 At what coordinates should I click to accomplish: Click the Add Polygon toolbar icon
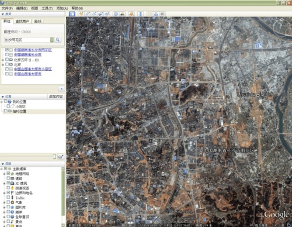coord(88,14)
